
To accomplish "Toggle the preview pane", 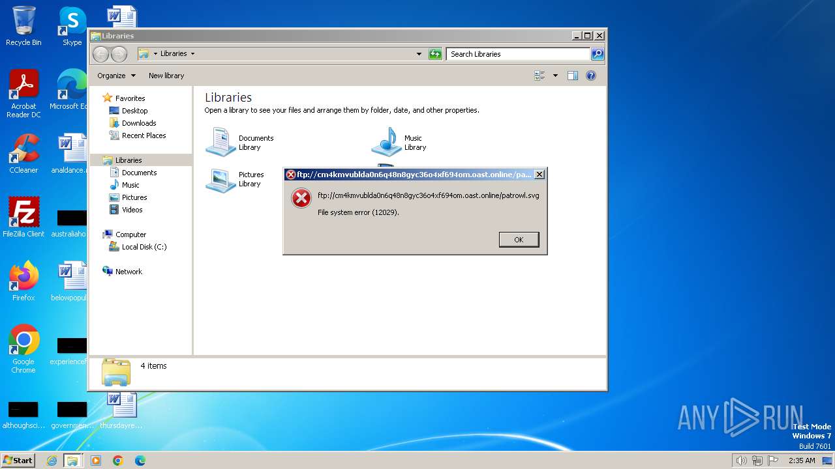I will 573,76.
